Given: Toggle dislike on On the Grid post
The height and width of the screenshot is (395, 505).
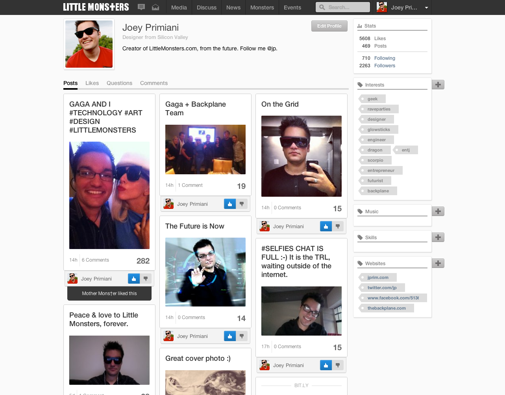Looking at the screenshot, I should [x=338, y=226].
